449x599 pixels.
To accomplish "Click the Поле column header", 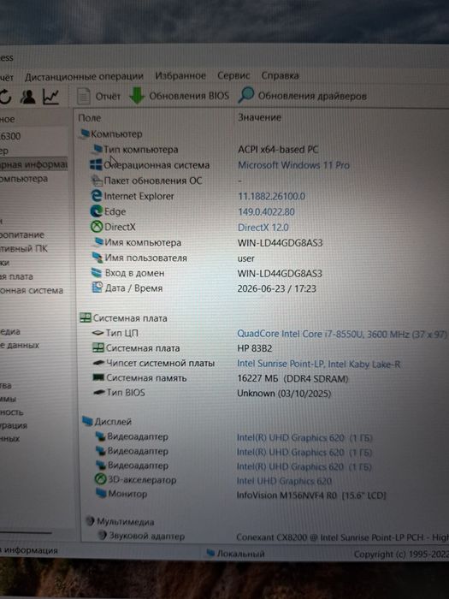I will point(89,118).
